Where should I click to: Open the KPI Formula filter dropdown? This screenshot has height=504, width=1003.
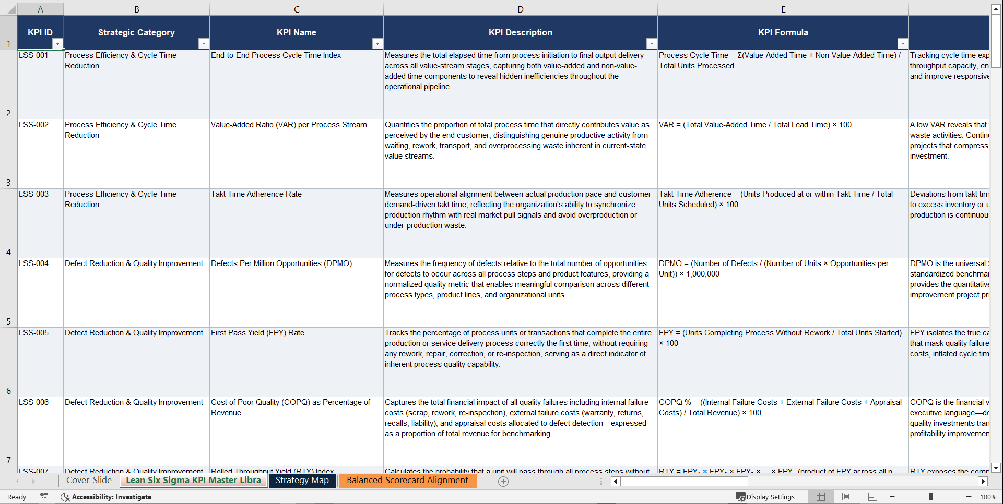click(903, 44)
